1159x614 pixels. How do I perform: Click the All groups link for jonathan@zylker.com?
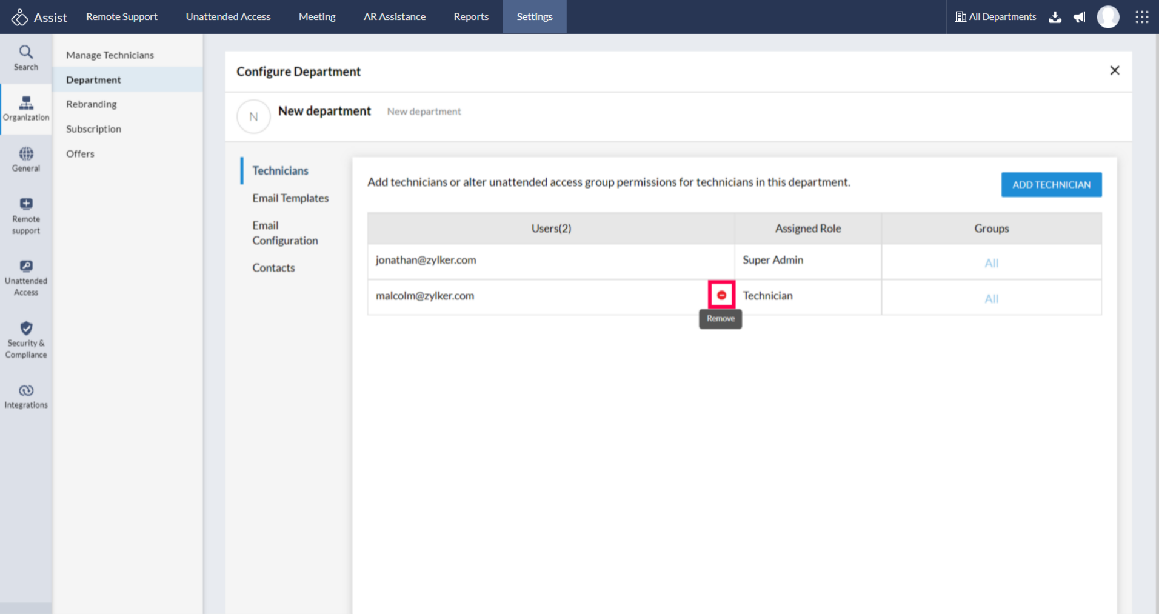pyautogui.click(x=991, y=263)
